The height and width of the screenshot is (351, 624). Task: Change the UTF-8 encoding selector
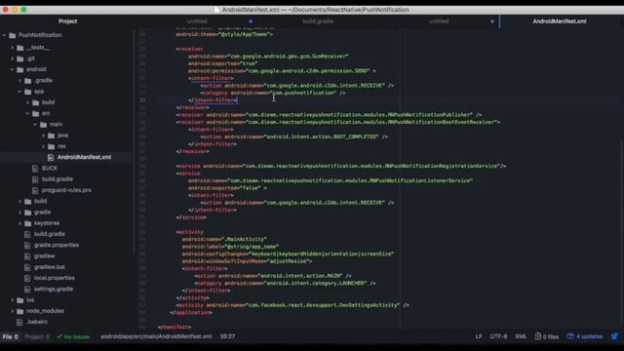[x=498, y=336]
